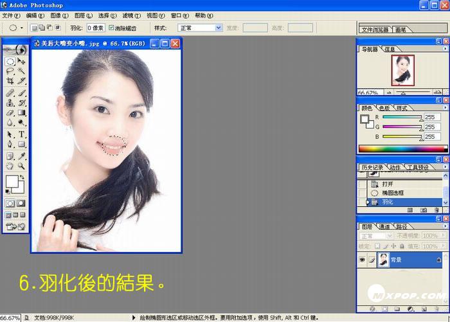Select the Notes tool
Screen dimensions: 450x322
click(x=10, y=156)
